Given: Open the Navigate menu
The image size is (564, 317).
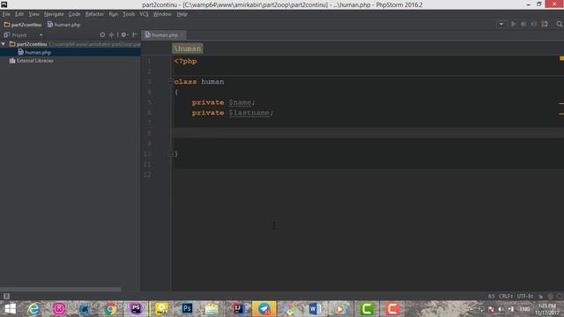Looking at the screenshot, I should coord(54,14).
